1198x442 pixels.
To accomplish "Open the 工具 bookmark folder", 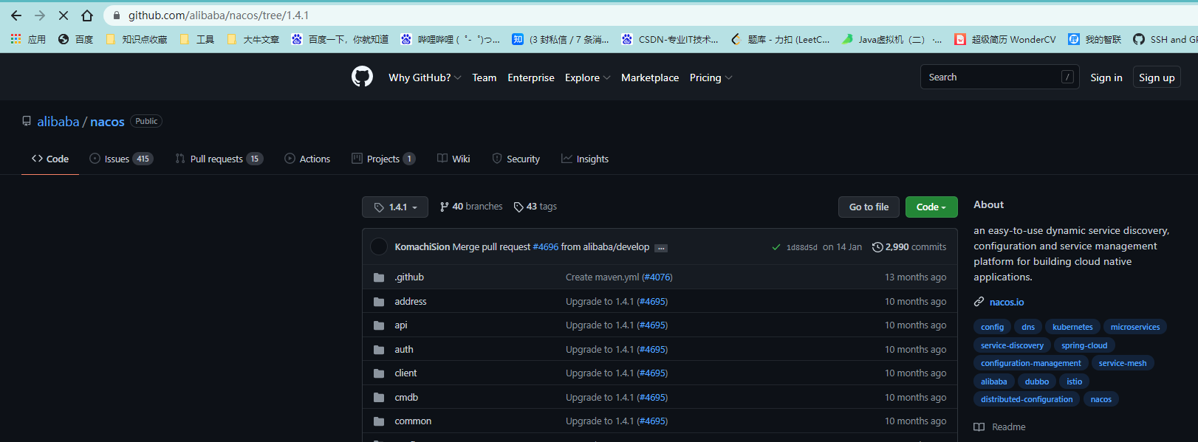I will click(x=197, y=39).
